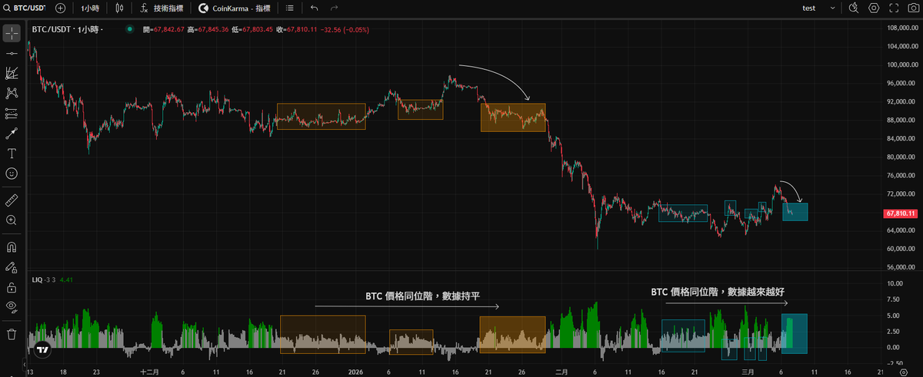Image resolution: width=923 pixels, height=377 pixels.
Task: Open symbol search for BTC/USDT
Action: 25,8
